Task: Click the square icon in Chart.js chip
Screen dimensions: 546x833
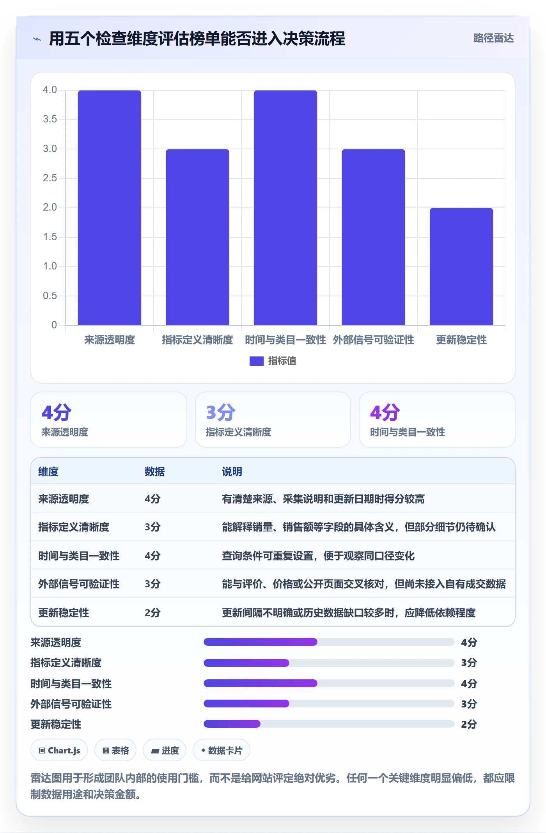Action: (42, 751)
